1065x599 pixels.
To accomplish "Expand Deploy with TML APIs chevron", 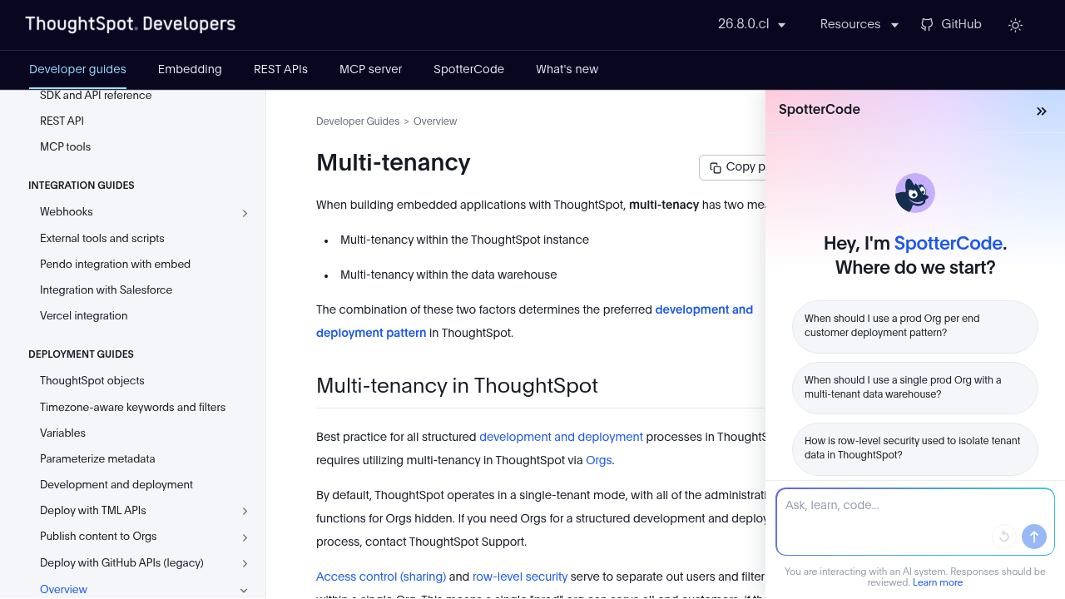I will coord(245,511).
